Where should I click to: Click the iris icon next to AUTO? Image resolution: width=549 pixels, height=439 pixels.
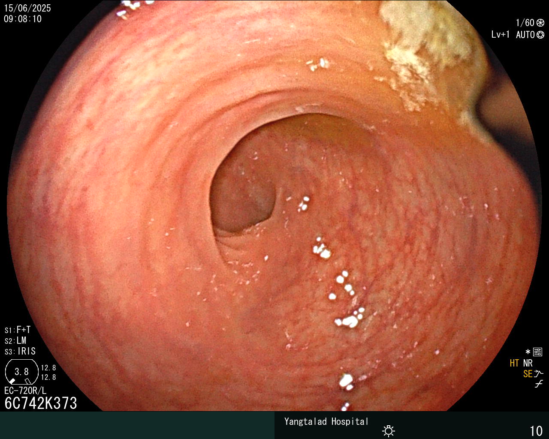[x=540, y=35]
